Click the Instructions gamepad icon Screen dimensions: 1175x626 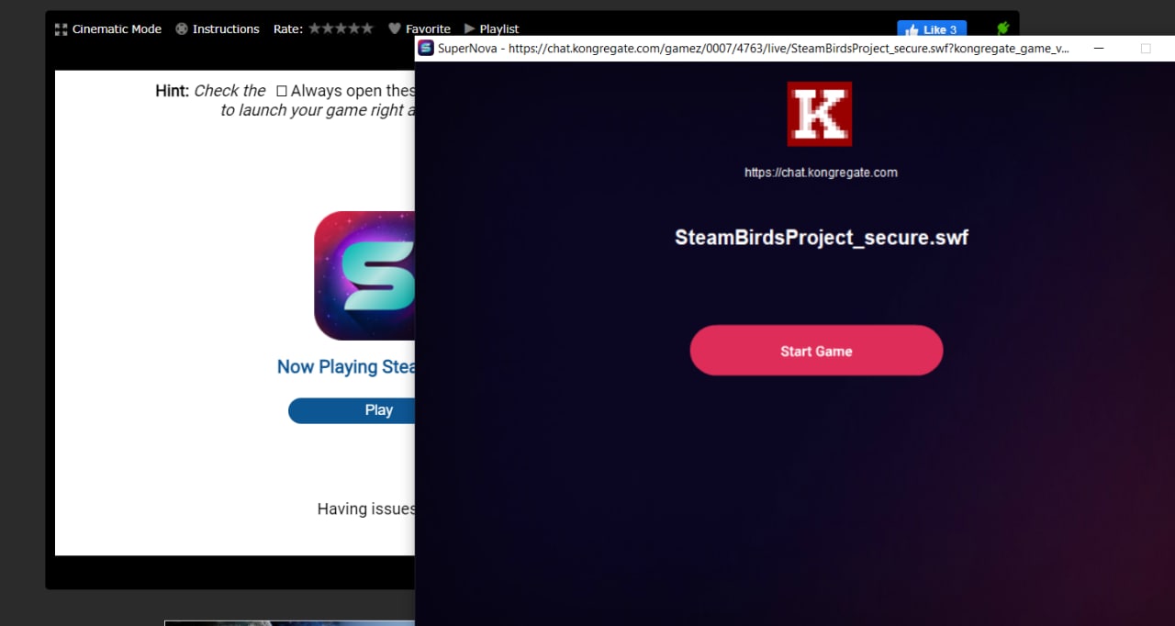click(x=182, y=29)
